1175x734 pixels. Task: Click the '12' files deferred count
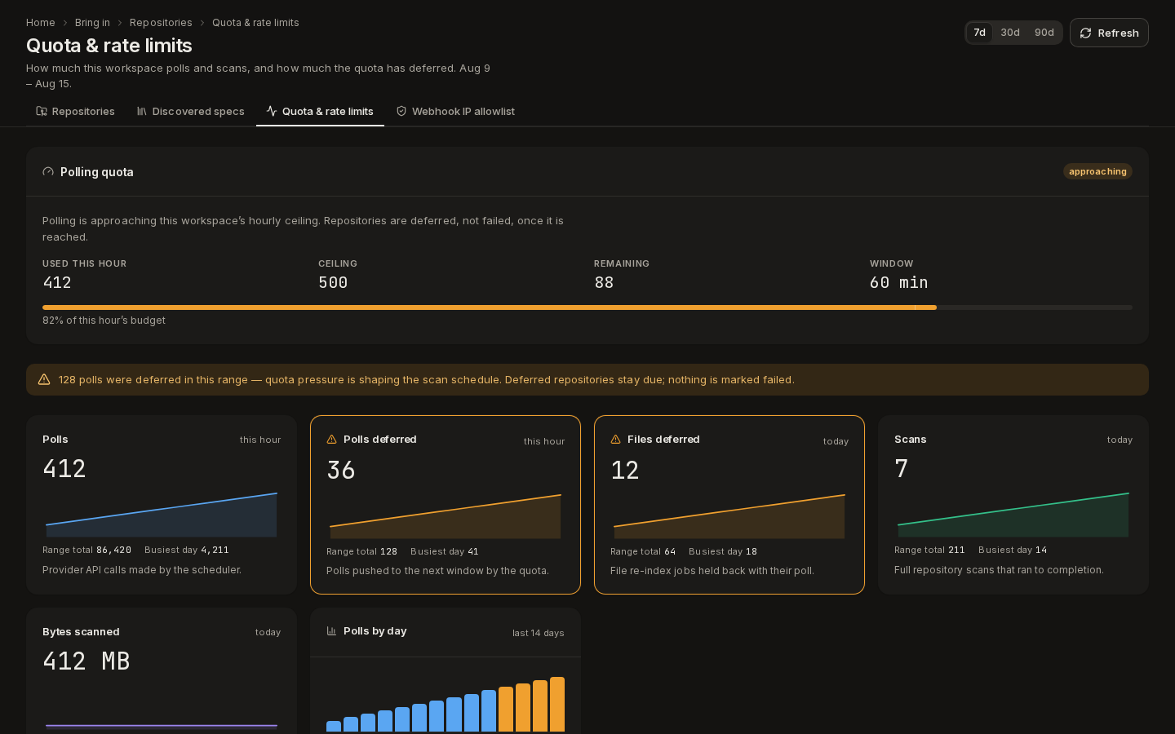(x=625, y=471)
